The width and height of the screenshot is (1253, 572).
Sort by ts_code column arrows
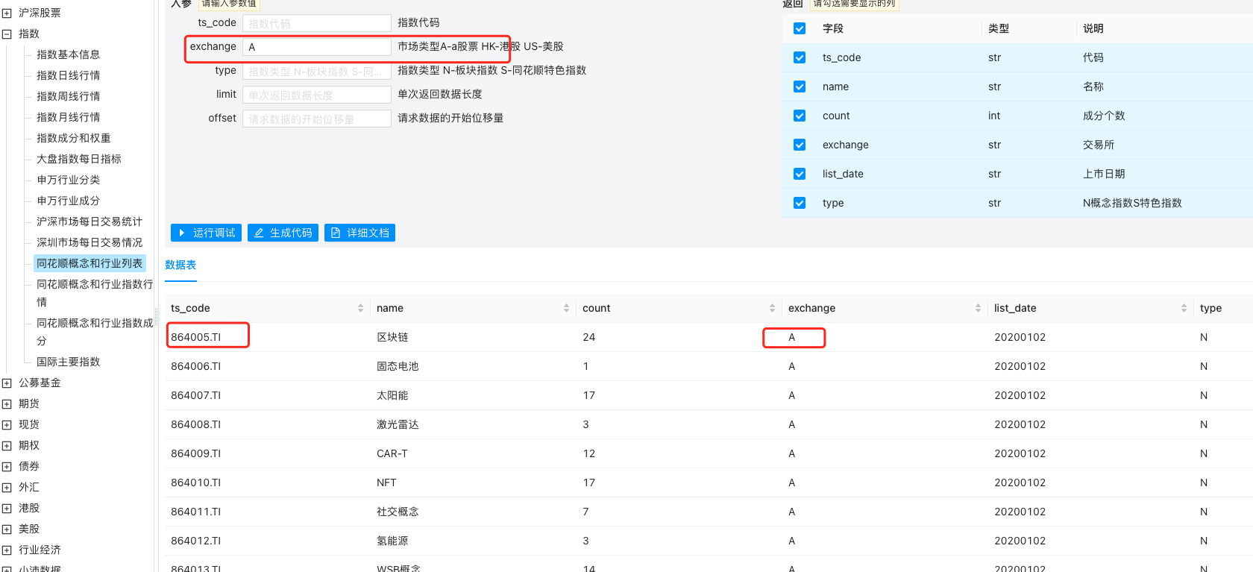point(360,308)
